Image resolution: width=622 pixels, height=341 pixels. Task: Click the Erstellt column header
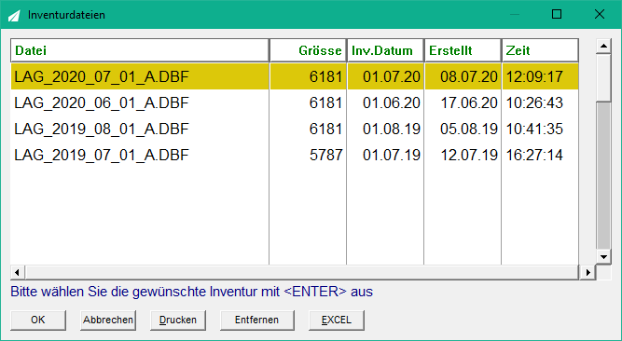463,50
